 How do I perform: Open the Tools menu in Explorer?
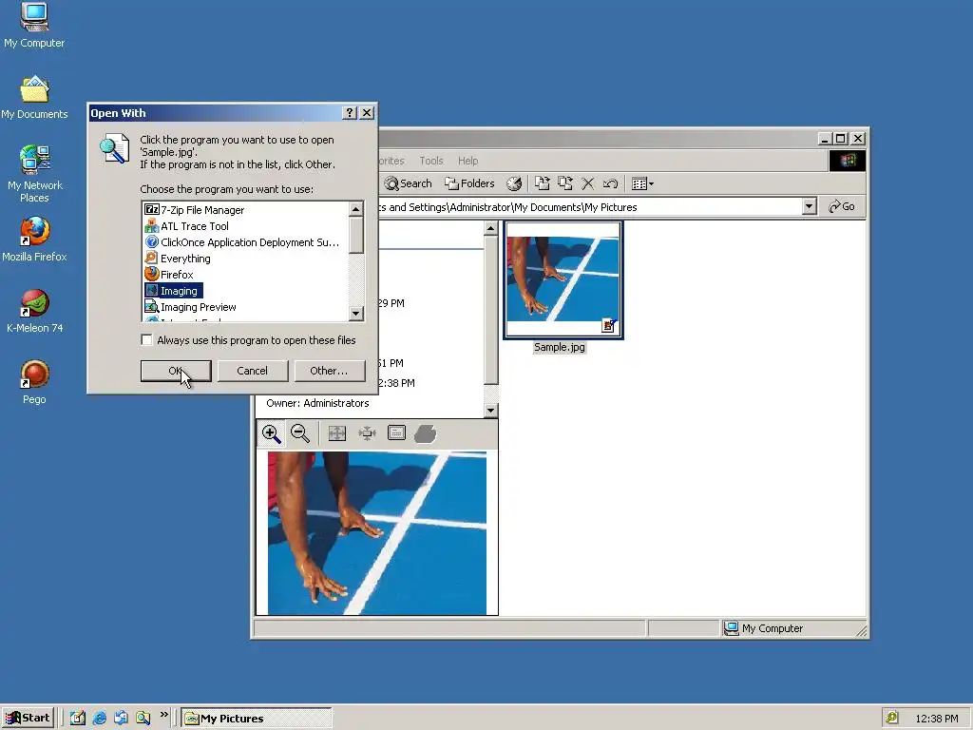pos(431,161)
